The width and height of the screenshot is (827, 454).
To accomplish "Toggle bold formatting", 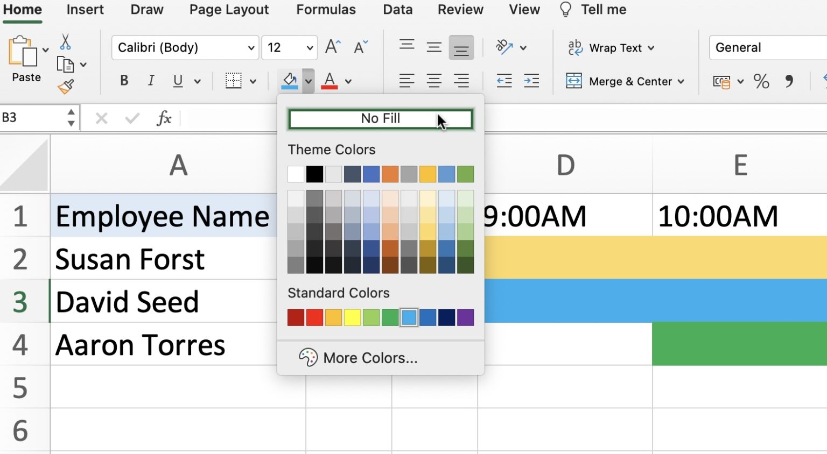I will click(x=124, y=81).
